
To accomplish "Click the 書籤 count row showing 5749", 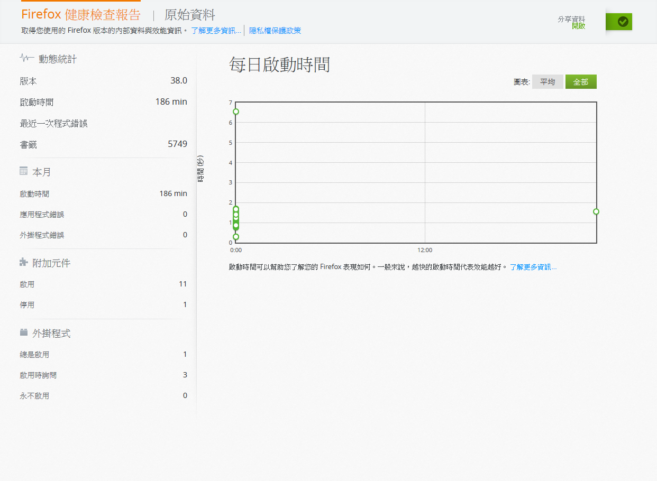I will point(103,144).
